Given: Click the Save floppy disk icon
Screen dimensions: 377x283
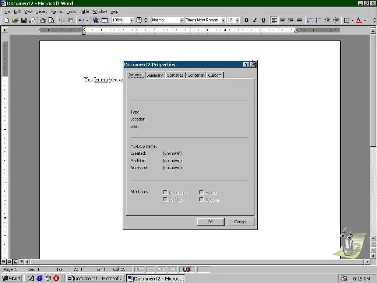Looking at the screenshot, I should [x=24, y=20].
